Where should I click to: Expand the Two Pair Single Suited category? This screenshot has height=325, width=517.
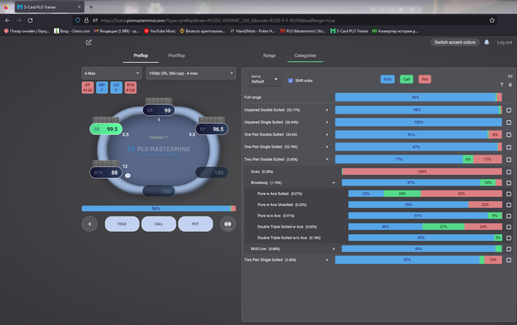pyautogui.click(x=326, y=260)
